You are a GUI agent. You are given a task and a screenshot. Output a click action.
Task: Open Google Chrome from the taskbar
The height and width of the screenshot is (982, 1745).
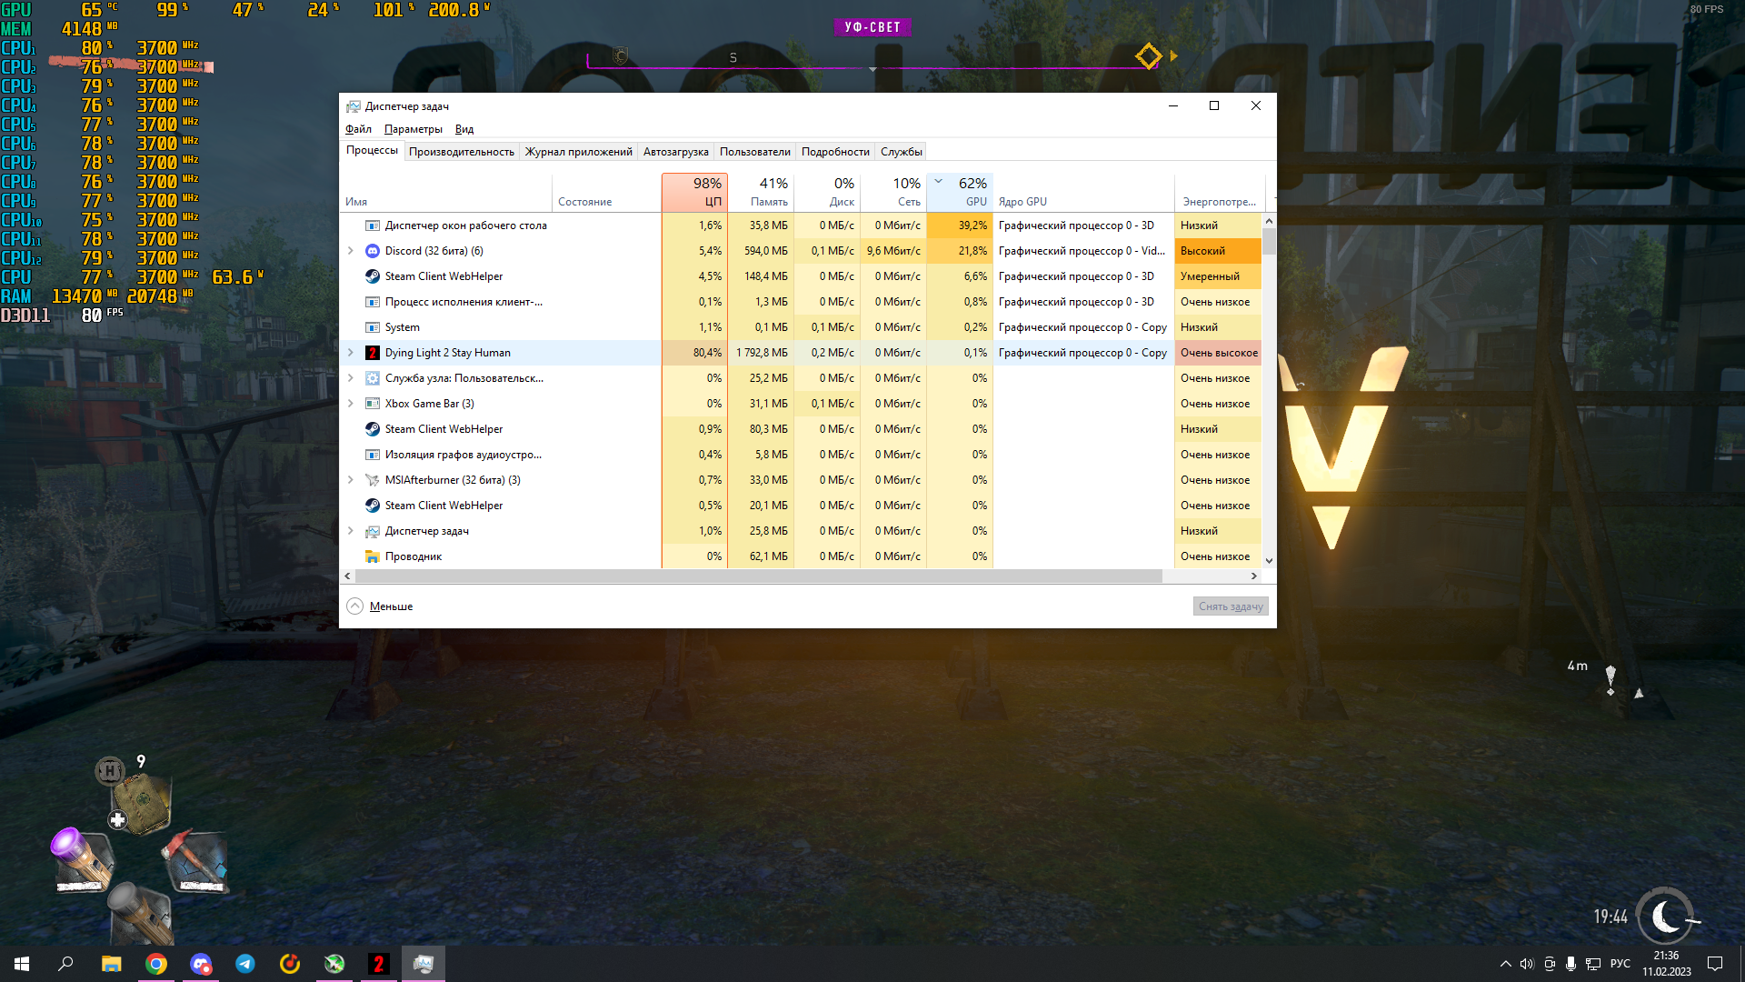(156, 964)
